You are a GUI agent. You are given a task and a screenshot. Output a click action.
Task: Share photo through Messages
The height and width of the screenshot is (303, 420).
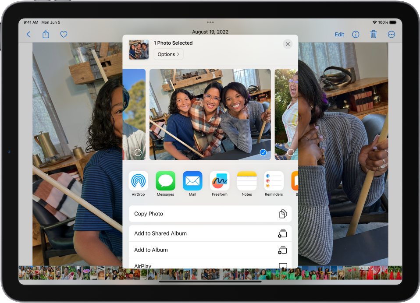(165, 184)
